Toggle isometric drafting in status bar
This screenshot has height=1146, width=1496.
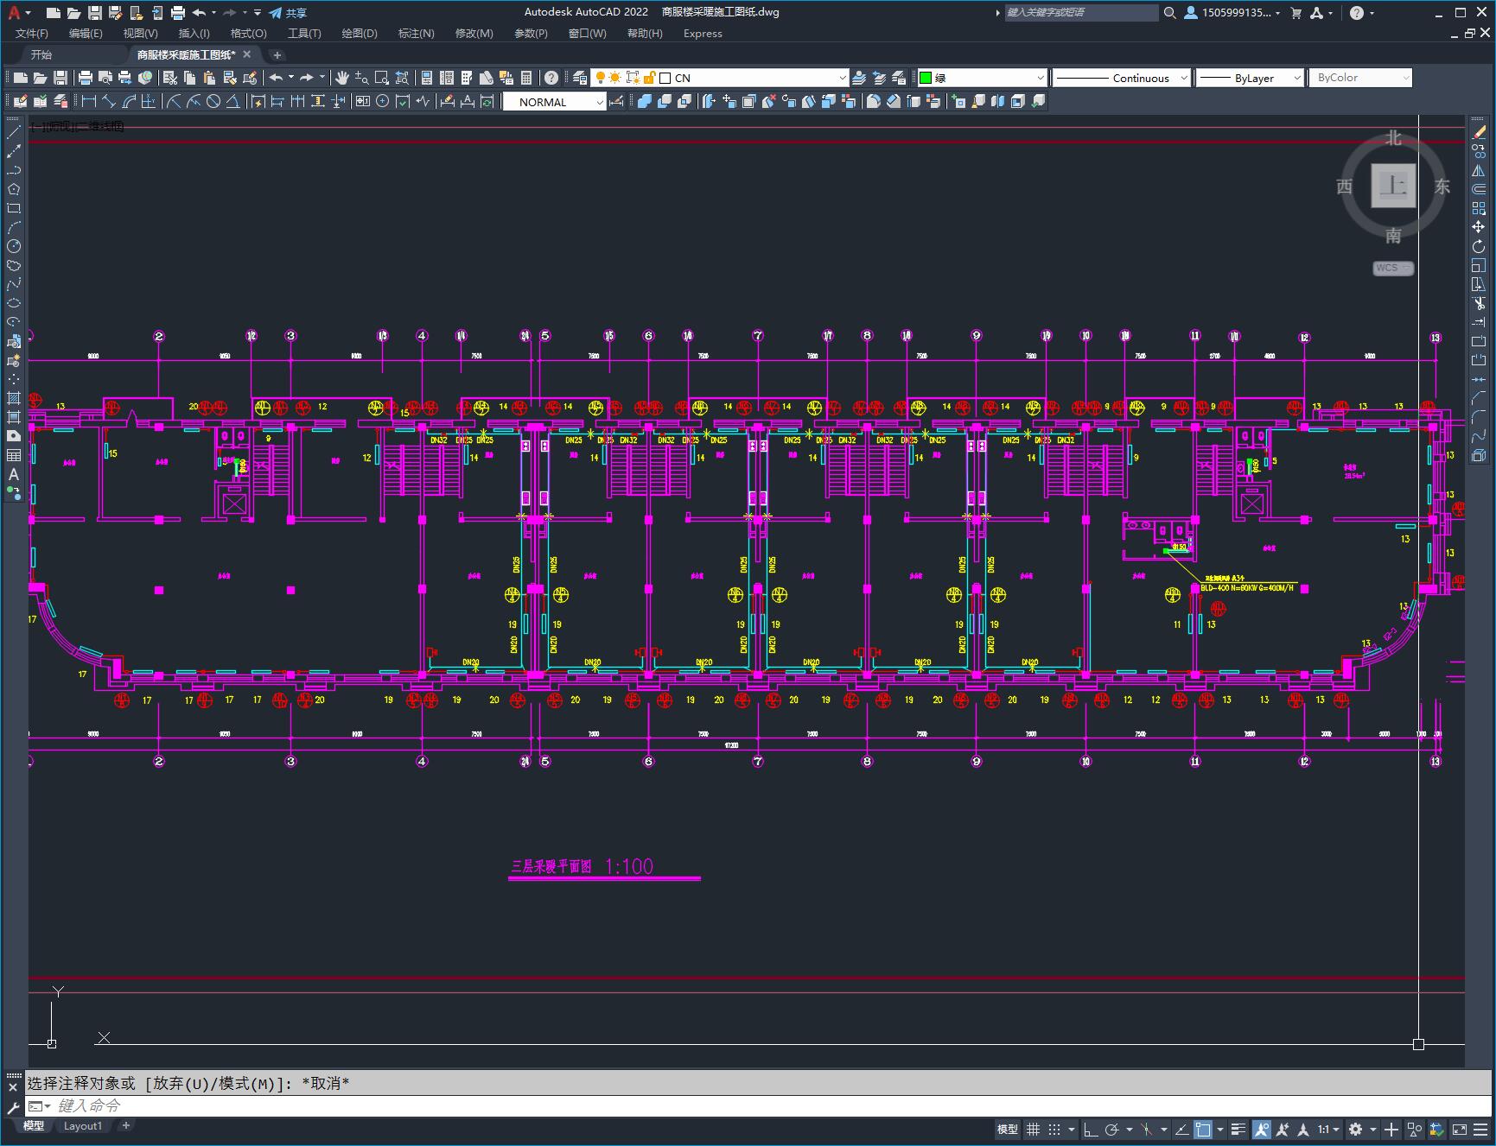(x=1147, y=1129)
